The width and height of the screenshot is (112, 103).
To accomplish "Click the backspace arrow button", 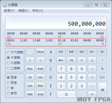I will click(61, 60).
